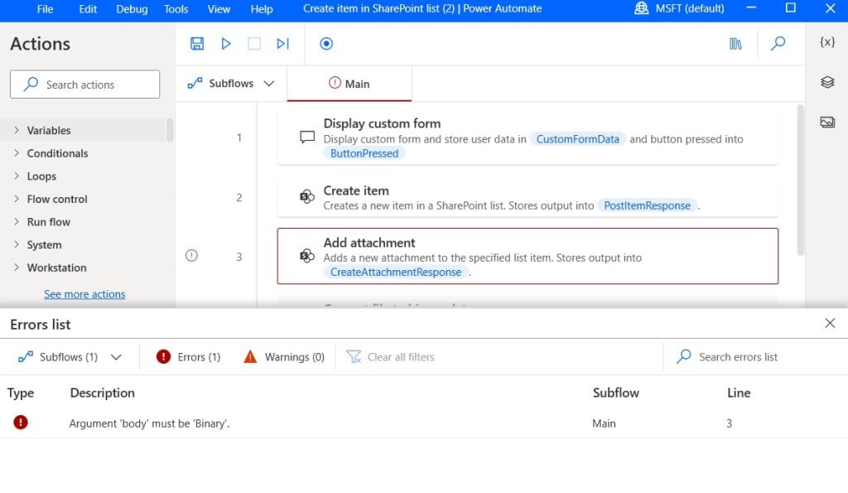Run next action step icon
848x493 pixels.
(283, 44)
